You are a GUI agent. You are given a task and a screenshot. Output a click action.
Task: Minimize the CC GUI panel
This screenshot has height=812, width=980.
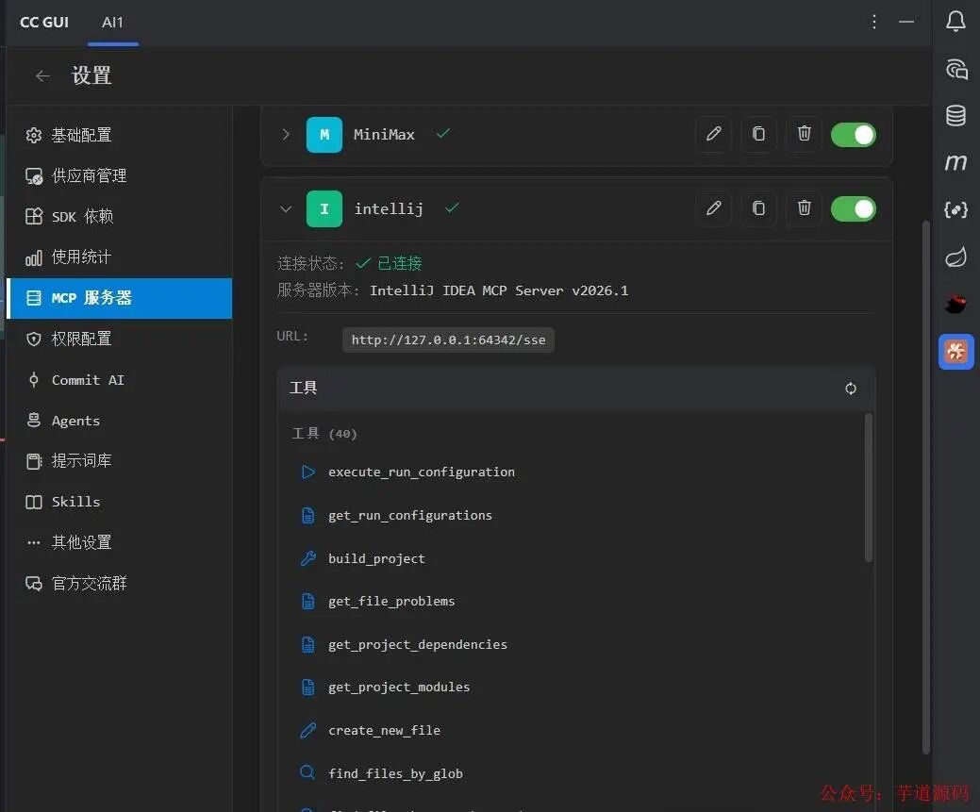point(906,22)
